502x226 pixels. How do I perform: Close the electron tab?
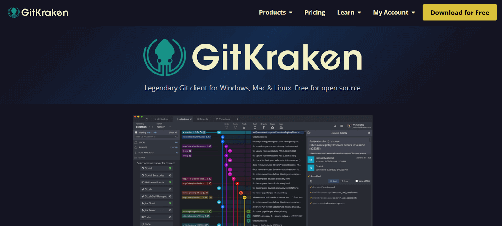click(191, 119)
